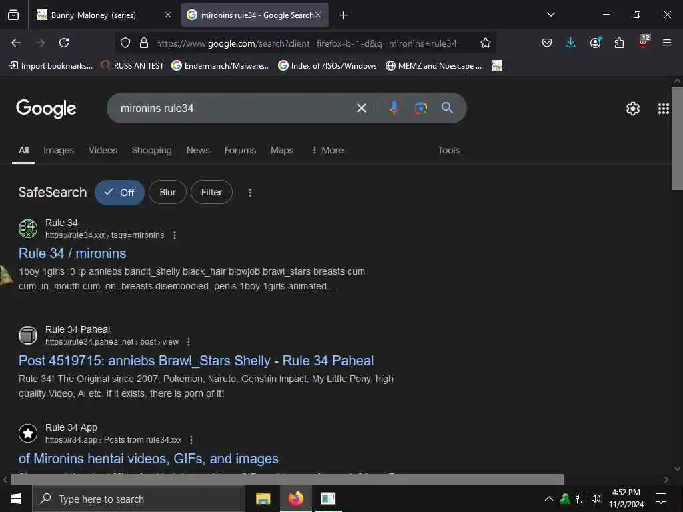Viewport: 683px width, 512px height.
Task: Open the RUSSIAN TEST bookmark
Action: coord(133,66)
